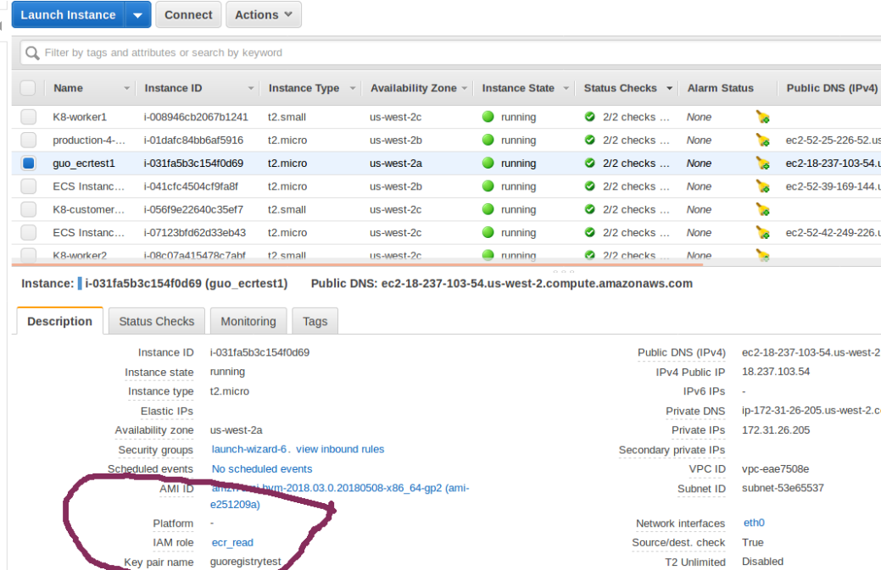The width and height of the screenshot is (881, 570).
Task: Click green running status icon for K8-worker1
Action: [488, 117]
